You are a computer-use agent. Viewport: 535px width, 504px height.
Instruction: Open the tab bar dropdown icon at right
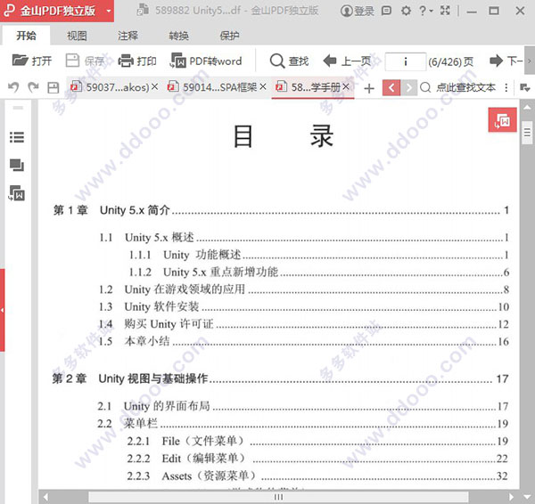[x=525, y=87]
